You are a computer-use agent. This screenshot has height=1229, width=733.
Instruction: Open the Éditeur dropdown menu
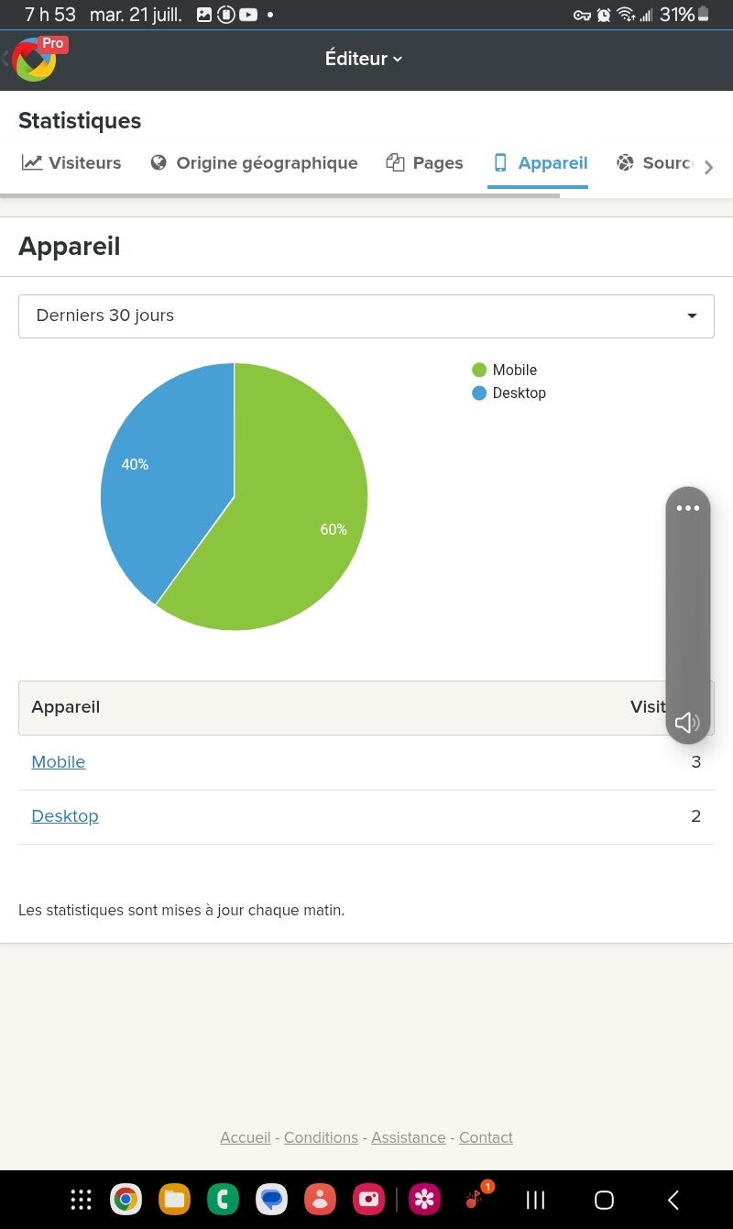364,59
